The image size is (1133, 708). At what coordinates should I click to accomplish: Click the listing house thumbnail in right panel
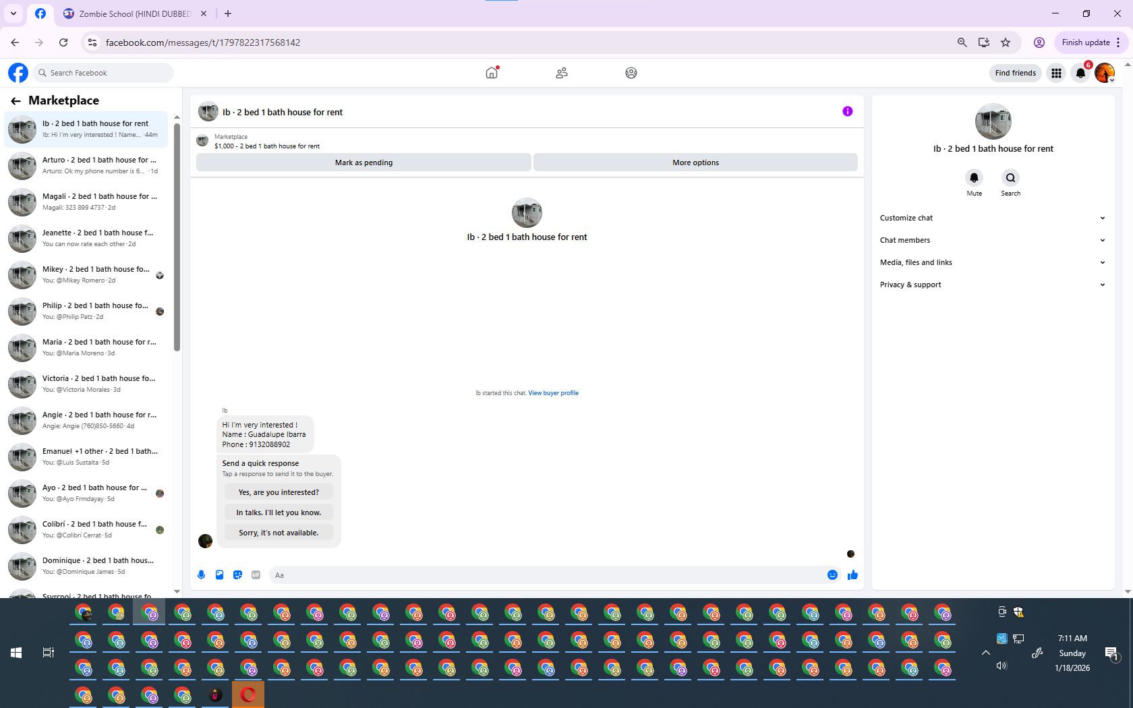click(x=993, y=121)
